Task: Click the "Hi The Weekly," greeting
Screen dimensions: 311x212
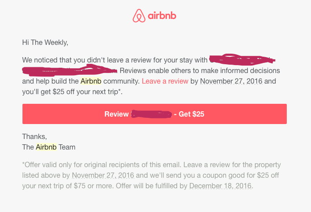Action: [x=45, y=43]
